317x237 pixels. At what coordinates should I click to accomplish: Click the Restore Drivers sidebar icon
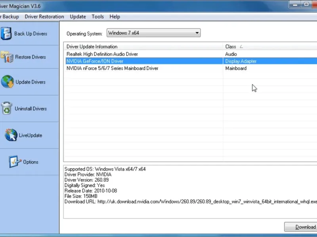7,57
